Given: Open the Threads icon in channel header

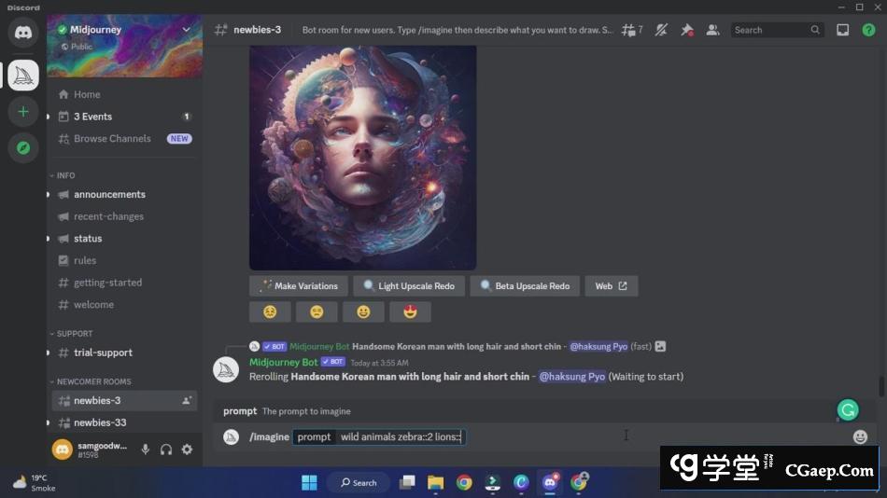Looking at the screenshot, I should tap(632, 30).
